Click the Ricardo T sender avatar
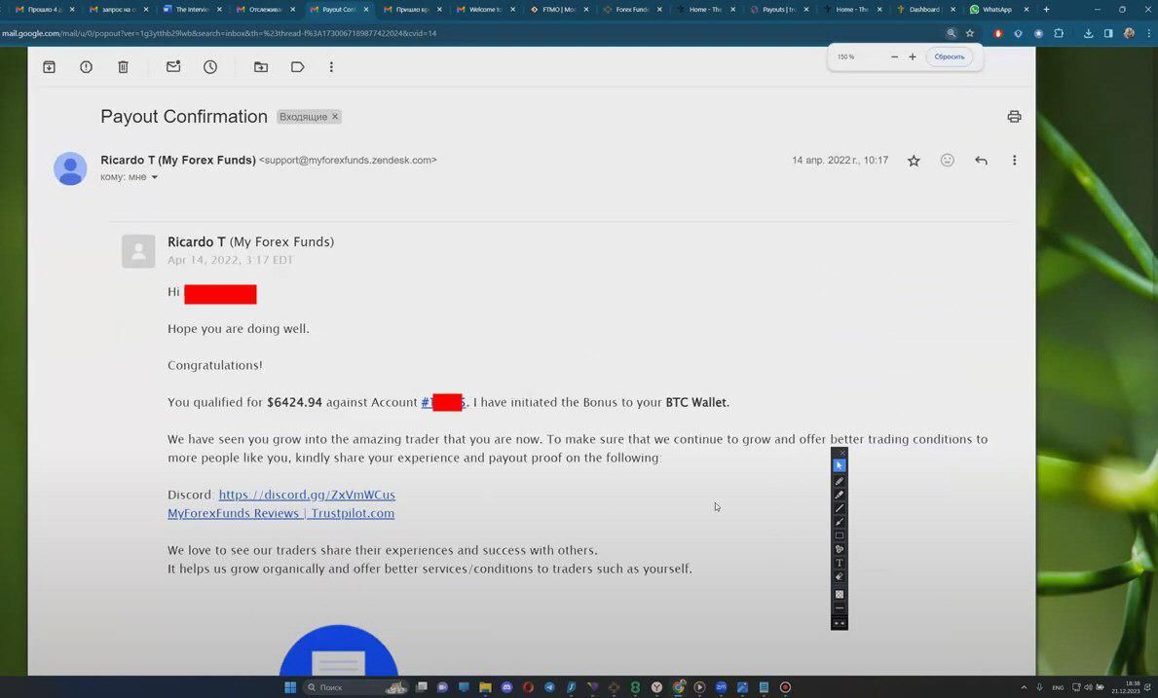 70,168
